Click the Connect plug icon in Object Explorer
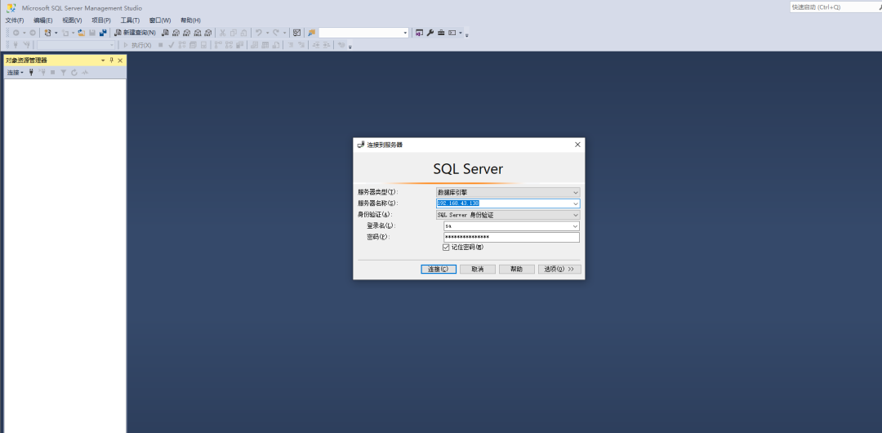882x433 pixels. pyautogui.click(x=31, y=72)
